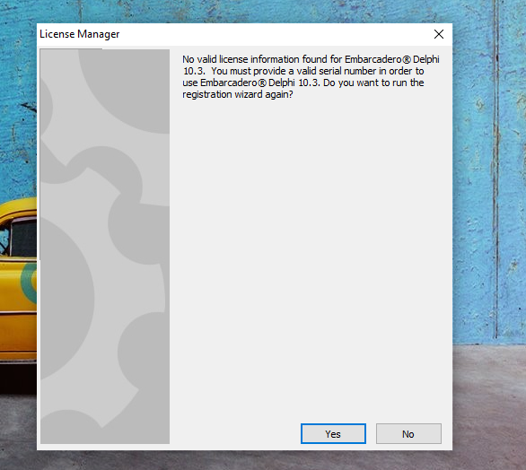Click the first line mentioning Embarcadero® Delphi
526x470 pixels.
(x=311, y=59)
